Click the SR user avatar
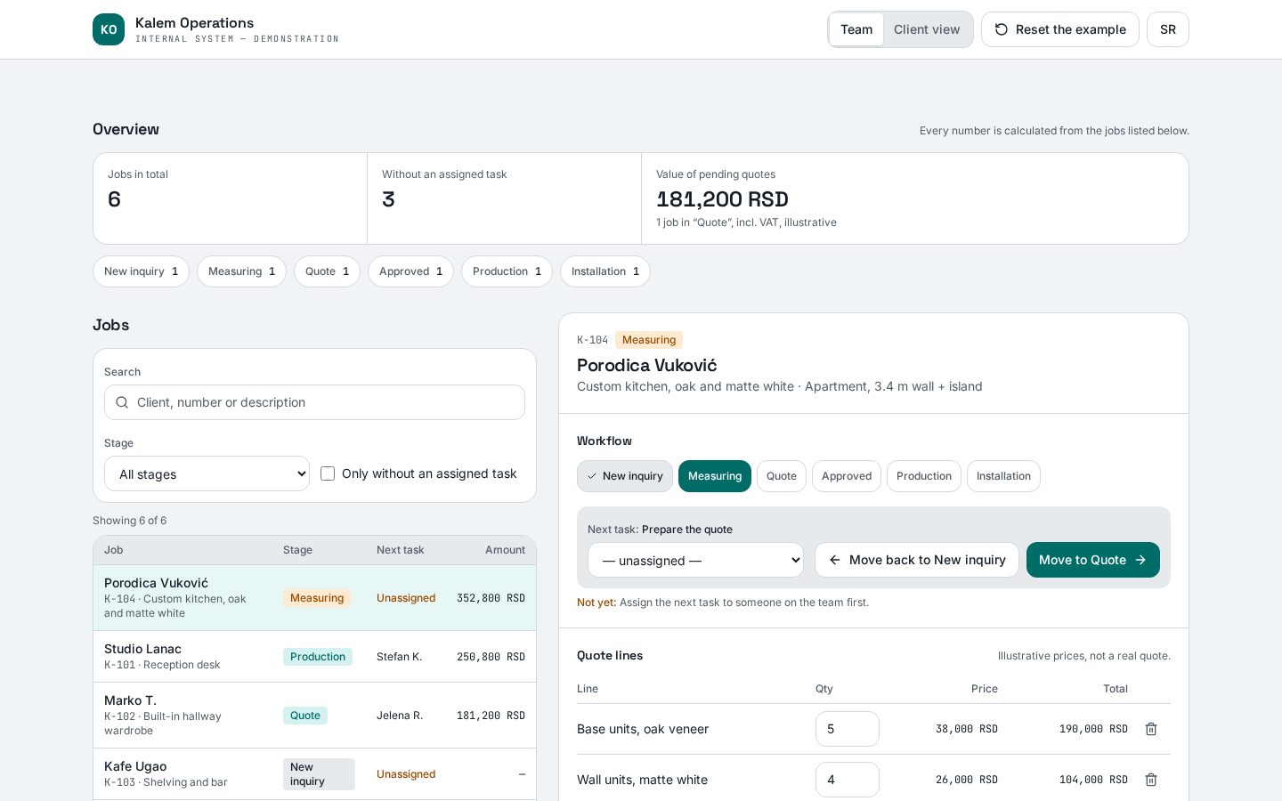 click(1167, 29)
